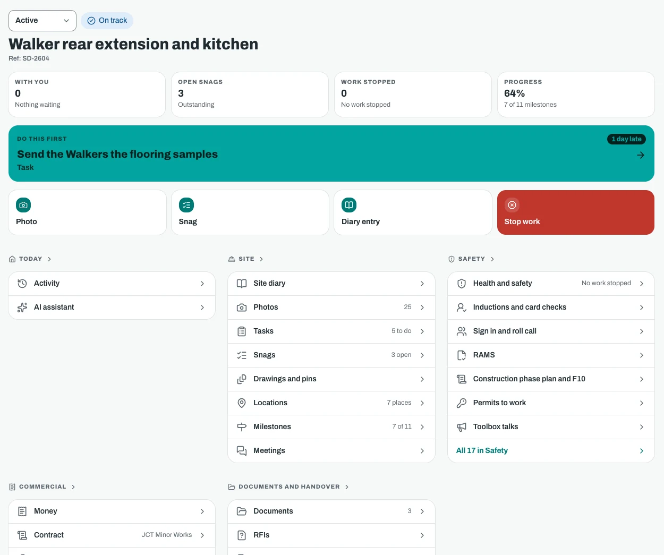
Task: Click the Toolbox talks megaphone icon
Action: pyautogui.click(x=462, y=427)
